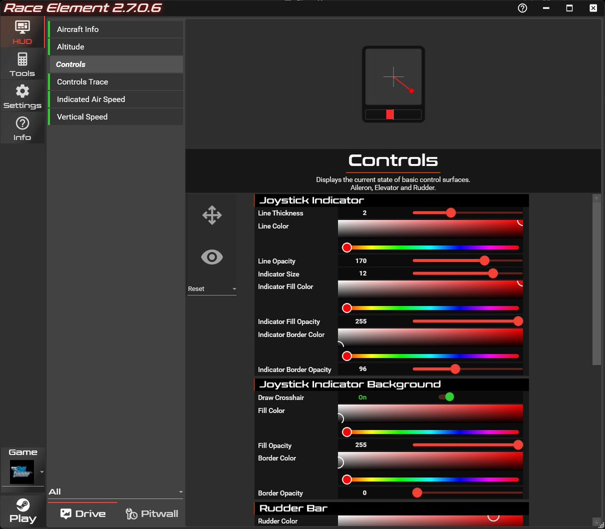Select Controls Trace HUD
Viewport: 605px width, 529px height.
pos(116,82)
